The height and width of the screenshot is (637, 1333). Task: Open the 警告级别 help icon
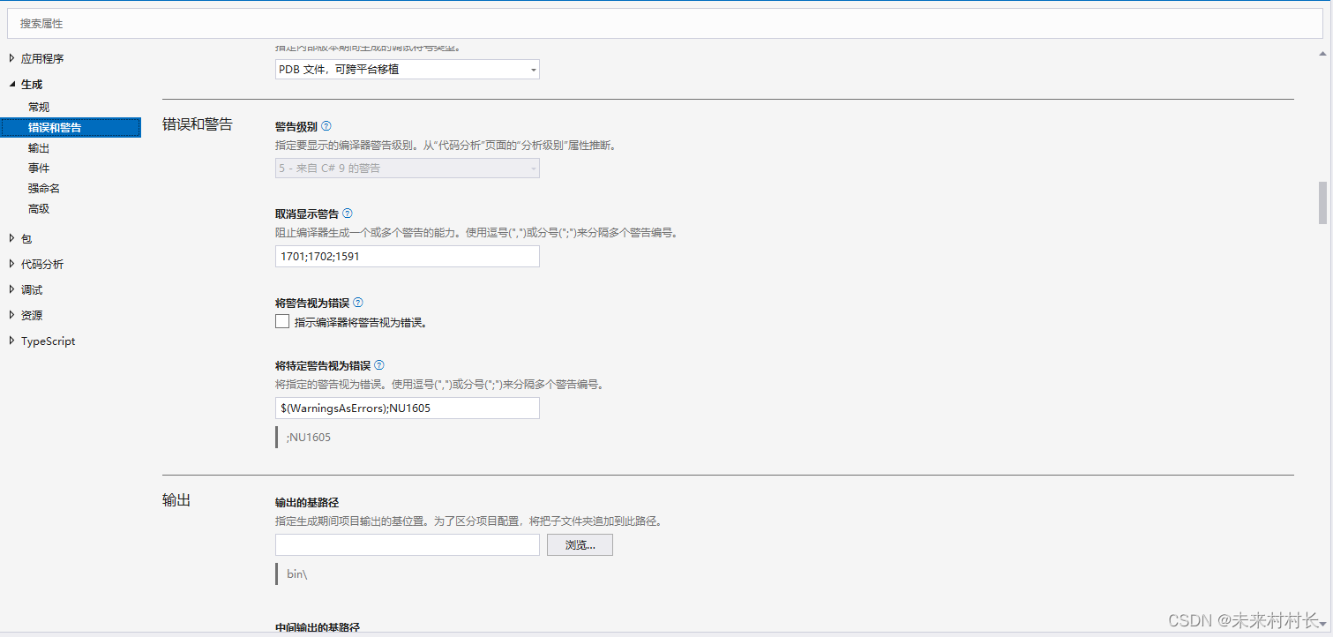coord(326,125)
